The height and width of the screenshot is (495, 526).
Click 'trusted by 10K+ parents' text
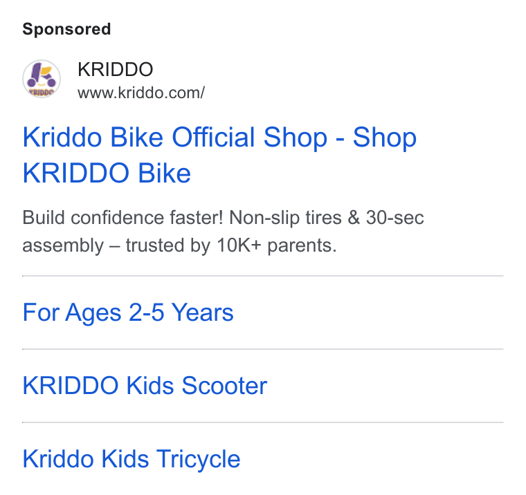(x=230, y=245)
